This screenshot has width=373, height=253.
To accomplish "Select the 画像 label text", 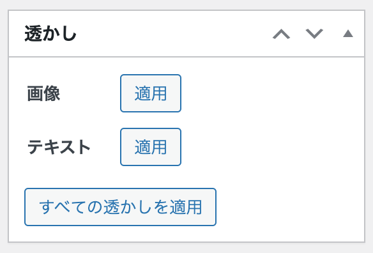I will (x=43, y=93).
